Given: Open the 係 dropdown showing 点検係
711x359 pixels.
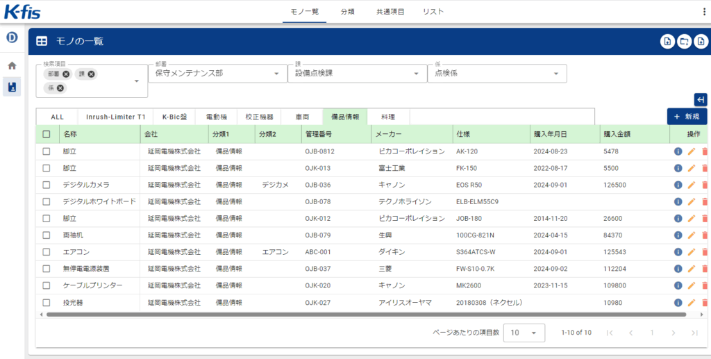Looking at the screenshot, I should [496, 73].
